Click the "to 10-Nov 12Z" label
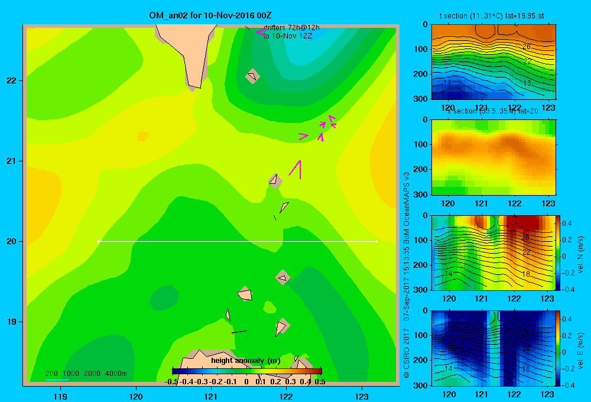 coord(288,36)
